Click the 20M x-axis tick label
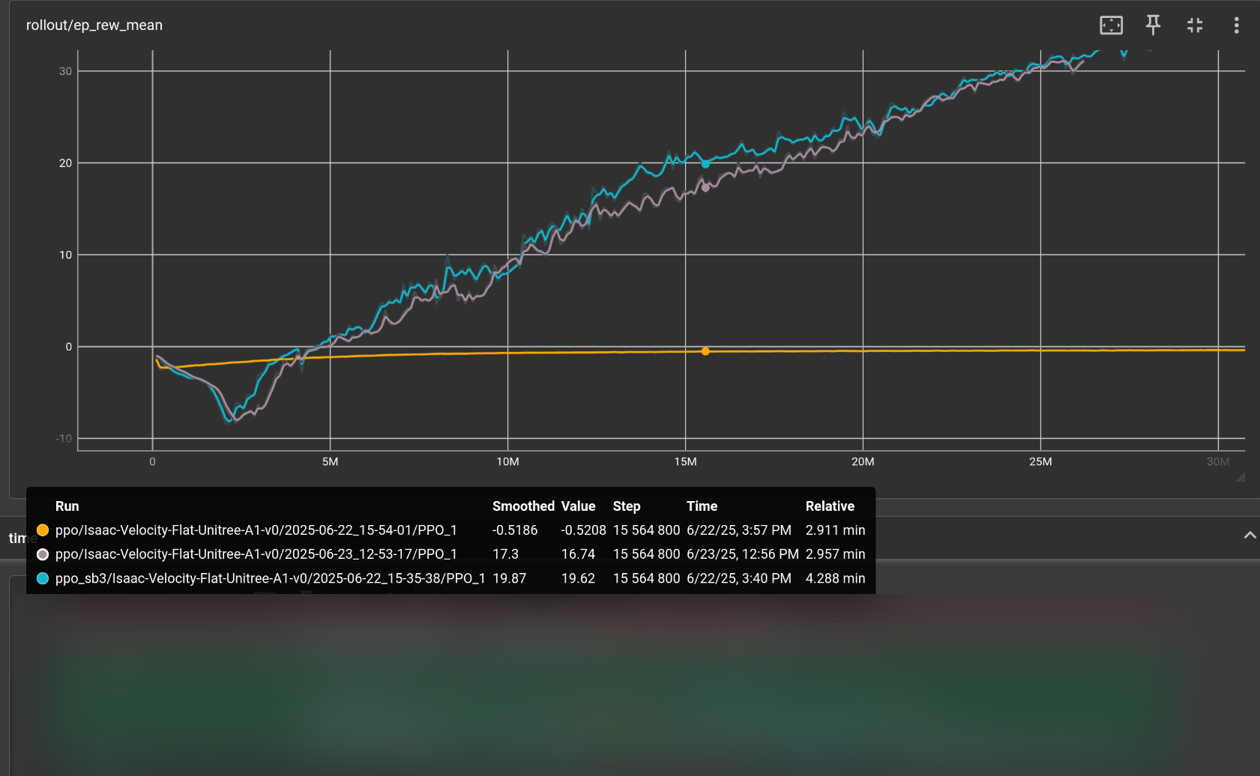This screenshot has width=1260, height=776. [x=863, y=461]
